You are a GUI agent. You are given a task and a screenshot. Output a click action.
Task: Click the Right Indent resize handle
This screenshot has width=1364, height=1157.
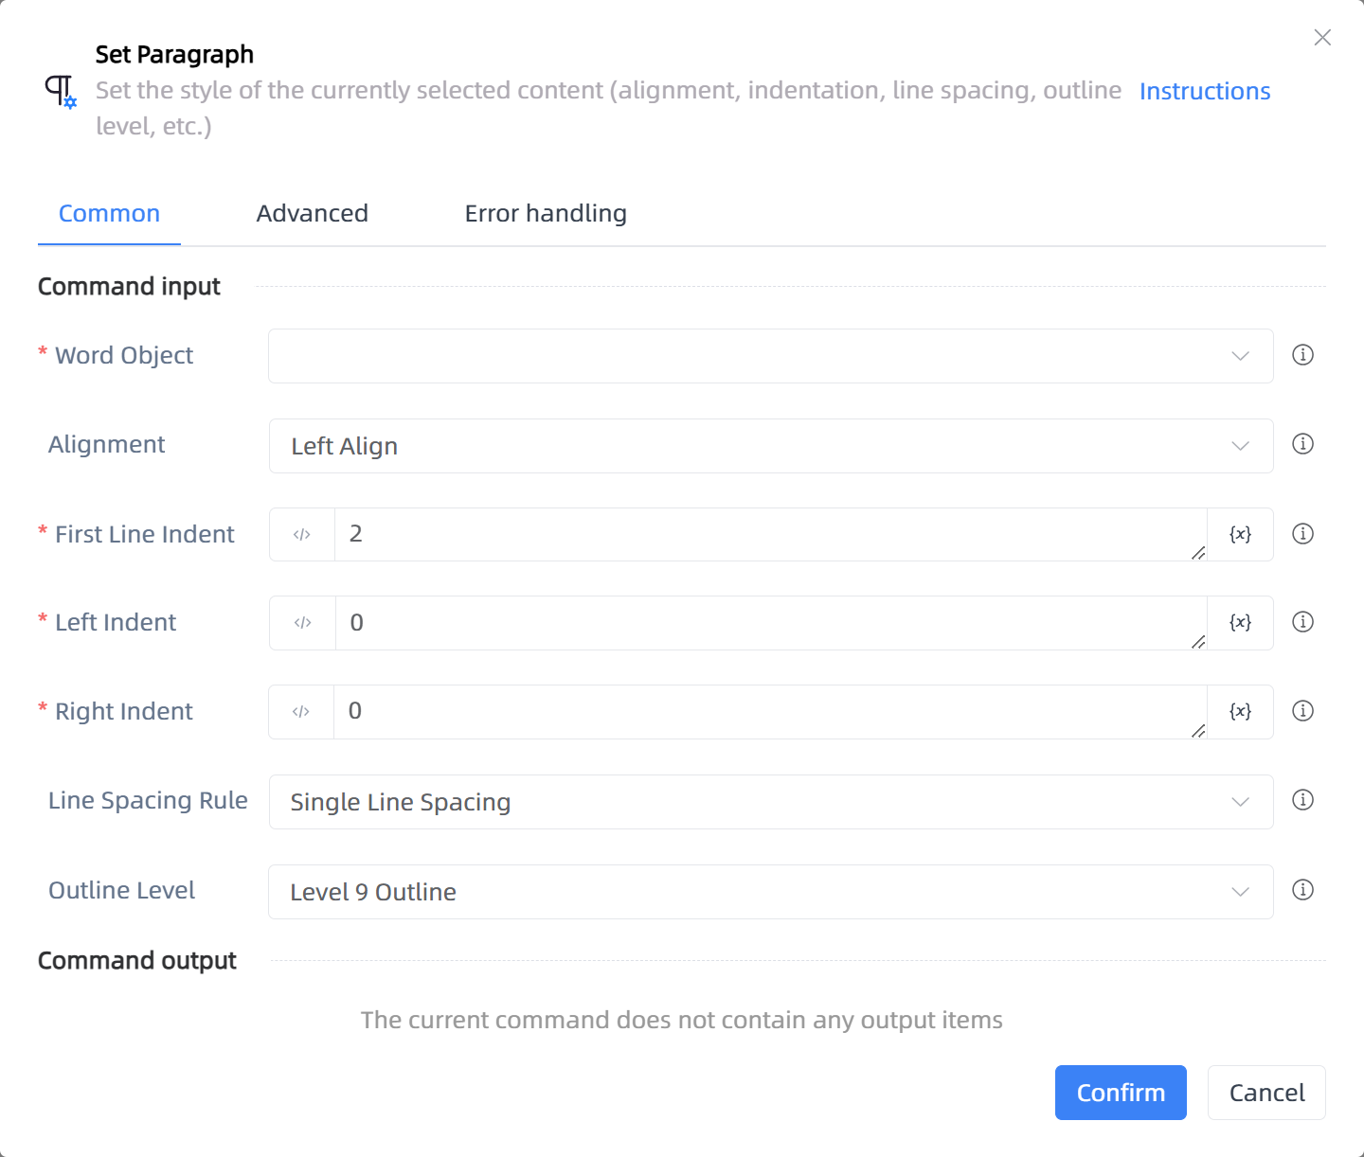(x=1198, y=731)
